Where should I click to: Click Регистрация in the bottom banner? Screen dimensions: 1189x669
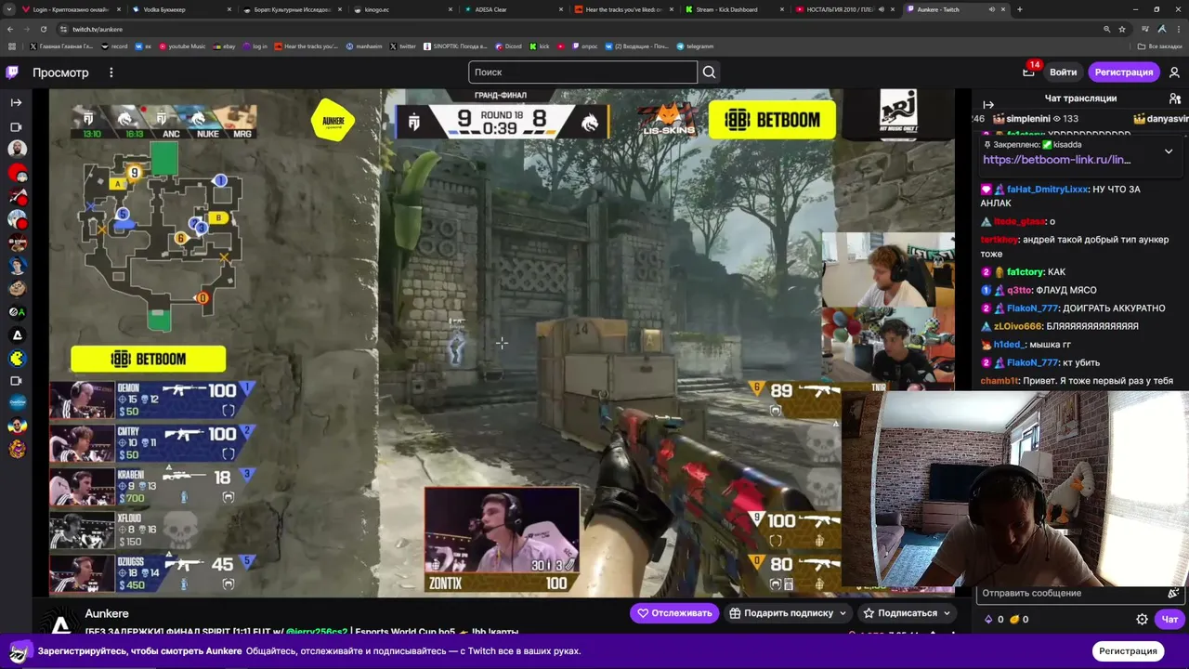(1128, 651)
